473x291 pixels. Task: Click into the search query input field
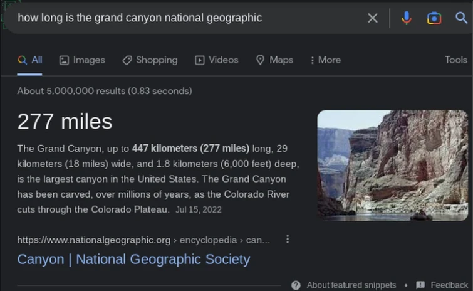coord(188,18)
